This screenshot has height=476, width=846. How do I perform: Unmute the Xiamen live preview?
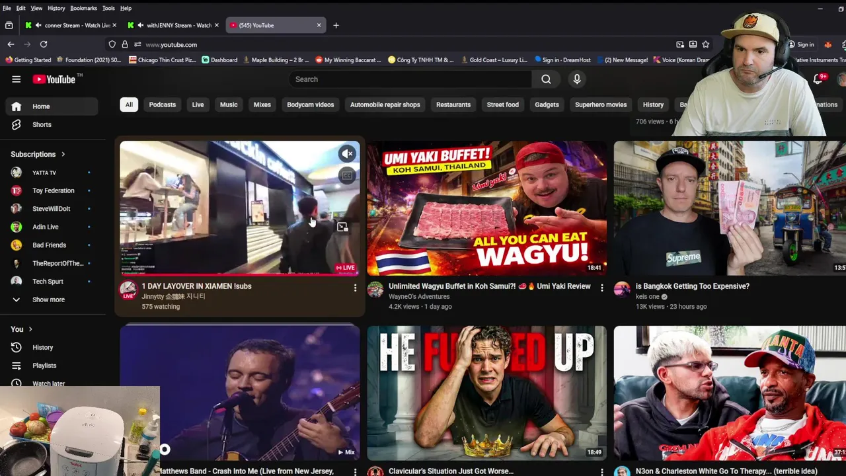point(347,154)
